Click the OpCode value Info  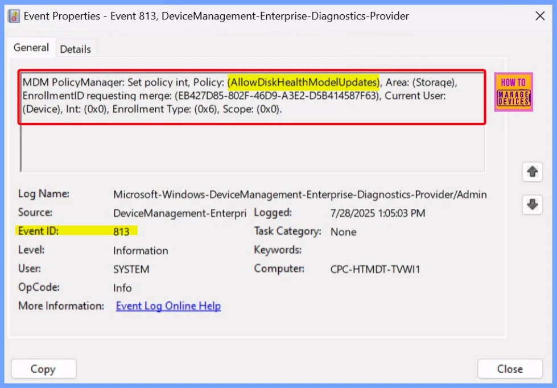click(x=122, y=288)
